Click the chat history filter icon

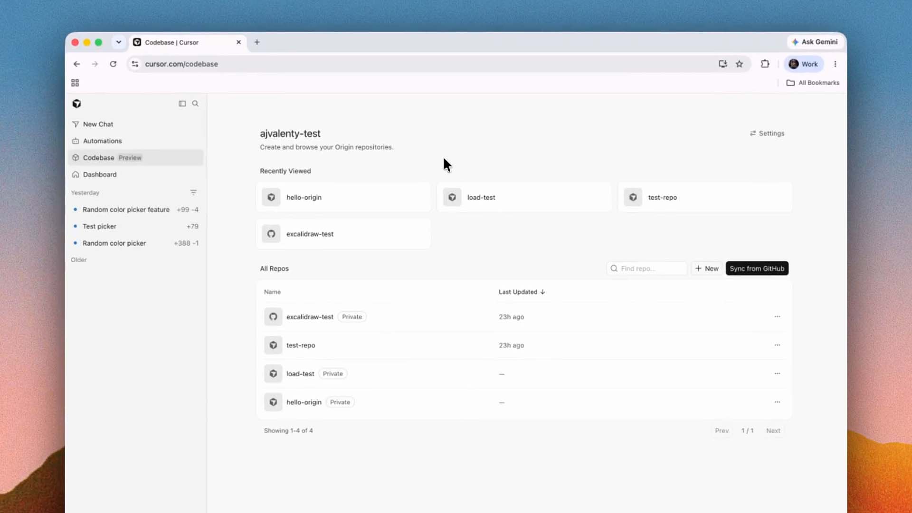tap(193, 192)
